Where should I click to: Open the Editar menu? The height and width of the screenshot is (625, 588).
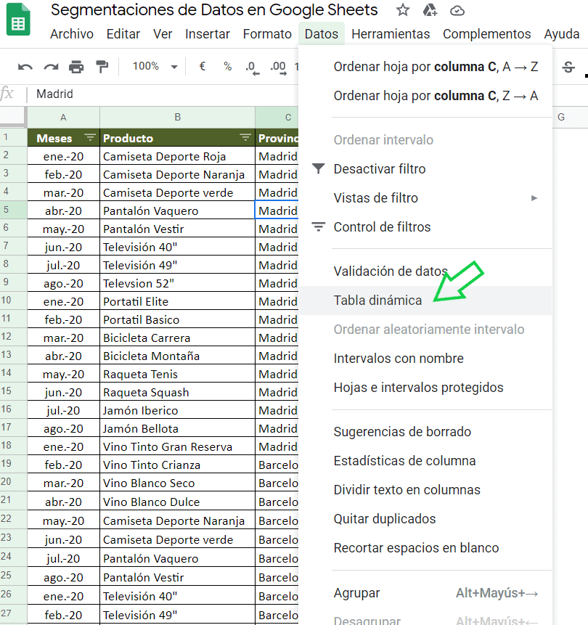[x=123, y=34]
